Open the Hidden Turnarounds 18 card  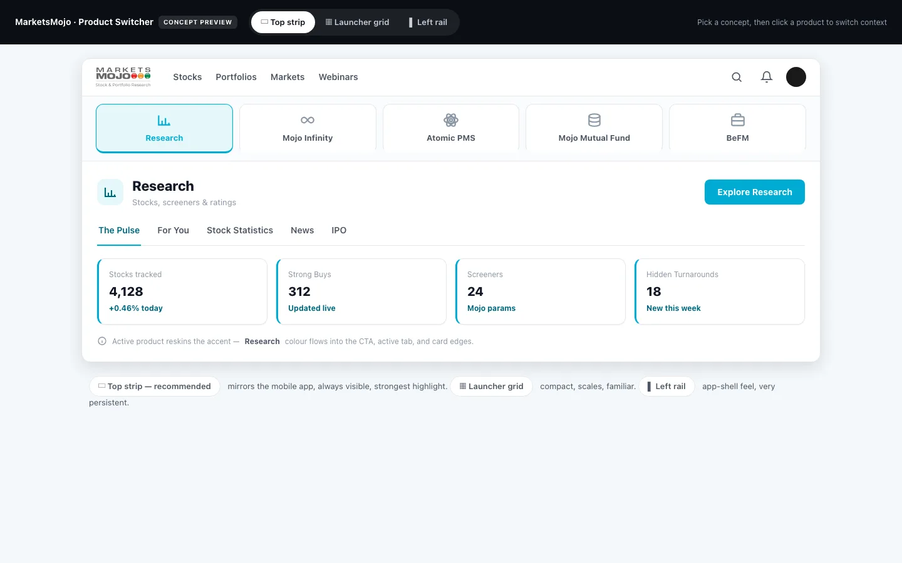[x=720, y=292]
